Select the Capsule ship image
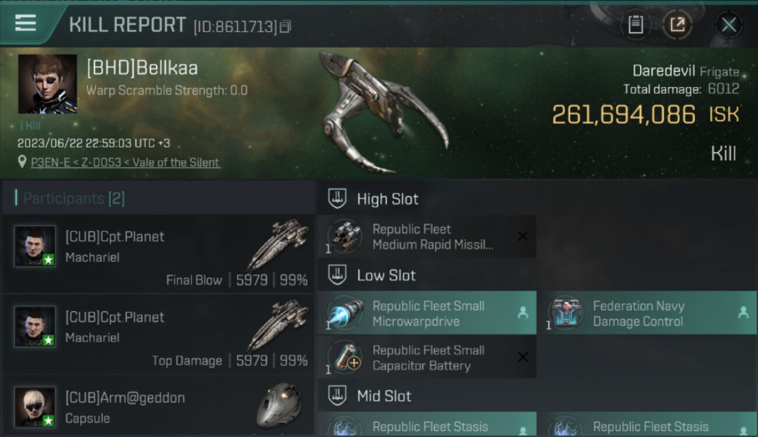The width and height of the screenshot is (758, 437). 279,406
